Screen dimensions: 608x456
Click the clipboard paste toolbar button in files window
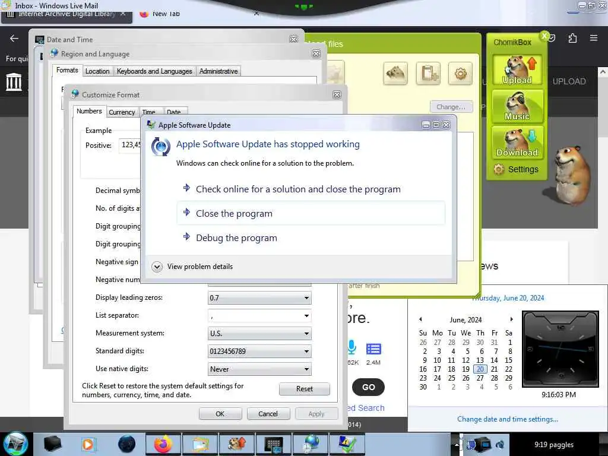point(428,73)
